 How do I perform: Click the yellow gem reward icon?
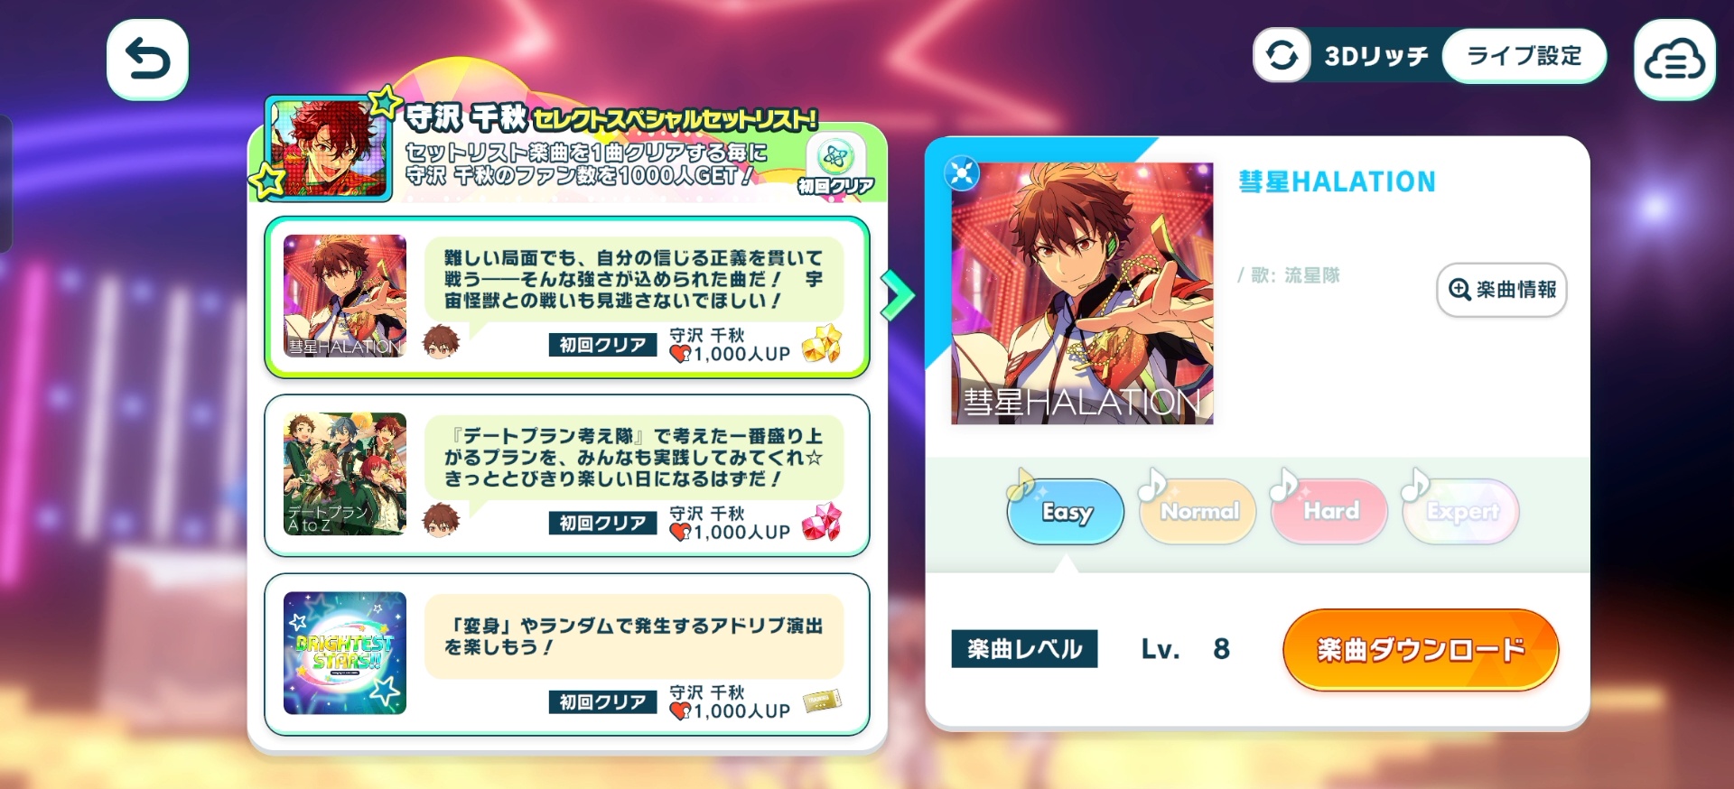coord(822,344)
